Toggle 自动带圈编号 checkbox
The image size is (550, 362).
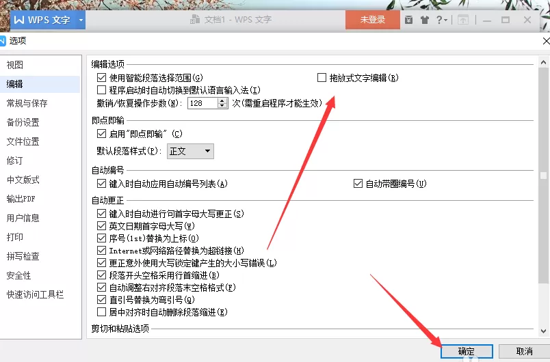[358, 184]
